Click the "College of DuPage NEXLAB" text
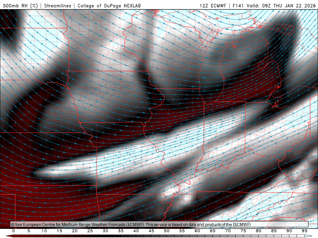Viewport: 318px width, 238px height. 109,6
